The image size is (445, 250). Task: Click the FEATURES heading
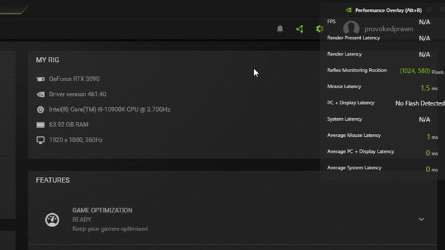(x=53, y=180)
